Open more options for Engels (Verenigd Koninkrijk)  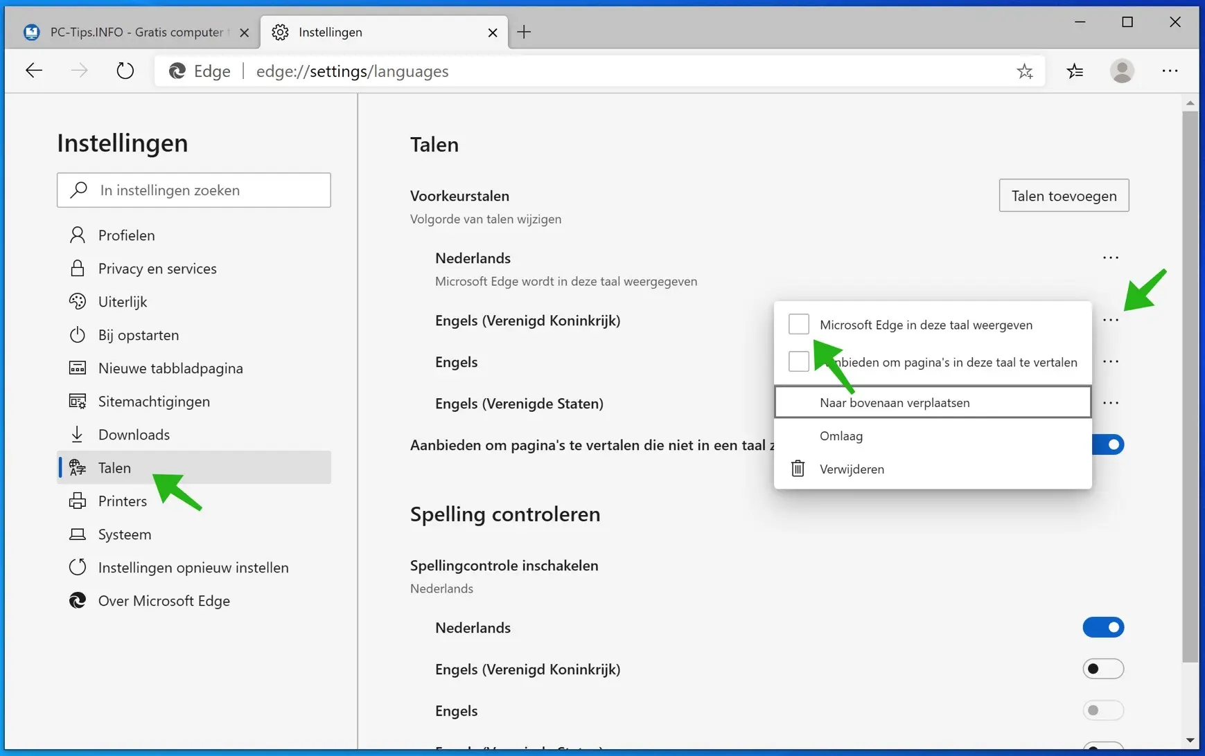pos(1111,320)
